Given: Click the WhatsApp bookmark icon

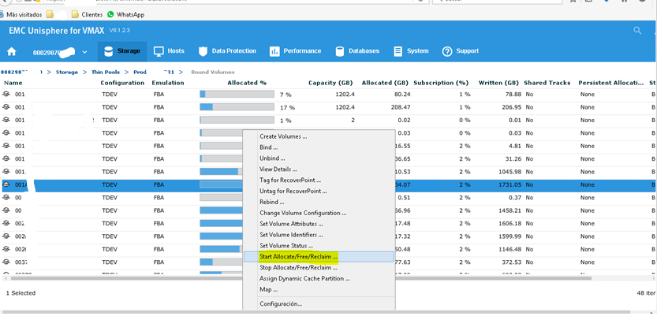Looking at the screenshot, I should click(110, 14).
